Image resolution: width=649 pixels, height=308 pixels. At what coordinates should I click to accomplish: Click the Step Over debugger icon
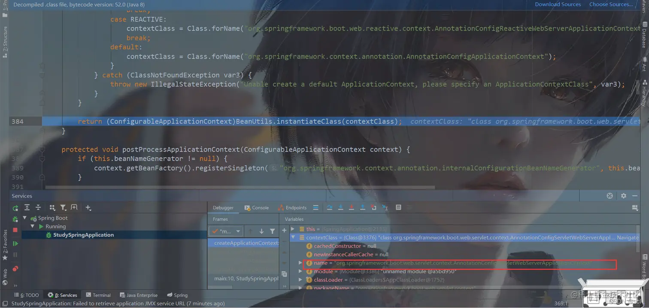coord(330,207)
